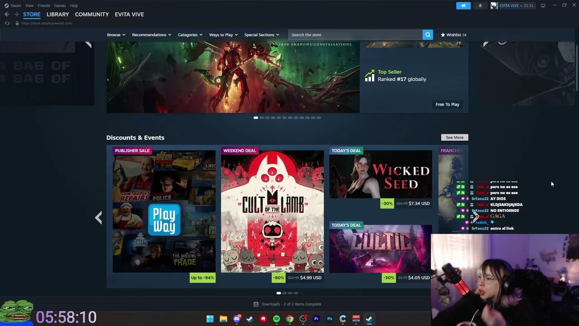The width and height of the screenshot is (579, 326).
Task: Click the search magnifier button
Action: (427, 35)
